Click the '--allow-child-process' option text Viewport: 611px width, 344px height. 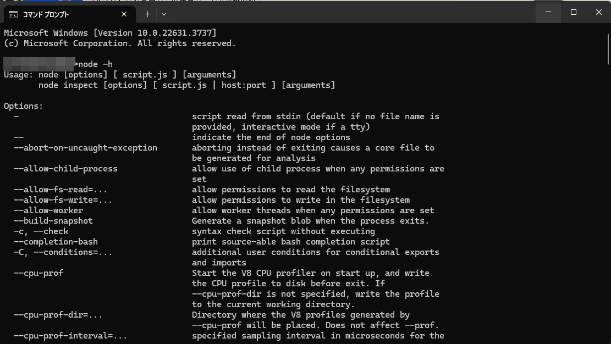(65, 169)
